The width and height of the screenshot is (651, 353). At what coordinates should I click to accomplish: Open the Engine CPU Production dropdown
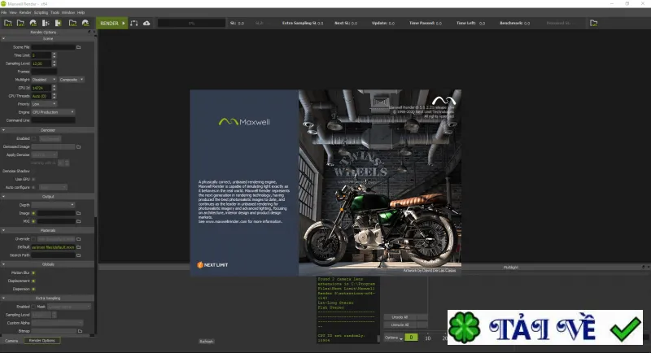click(53, 112)
